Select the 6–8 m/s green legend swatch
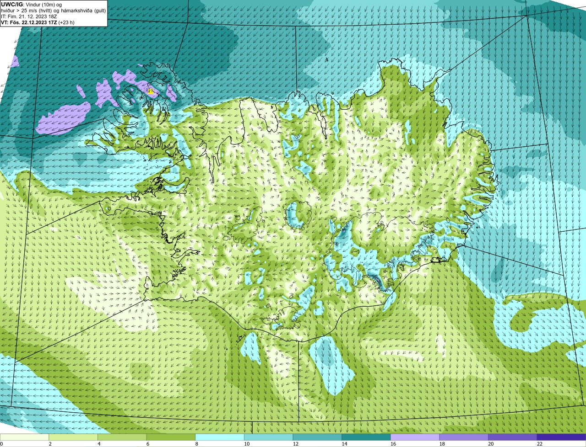Image resolution: width=586 pixels, height=447 pixels. click(x=171, y=437)
